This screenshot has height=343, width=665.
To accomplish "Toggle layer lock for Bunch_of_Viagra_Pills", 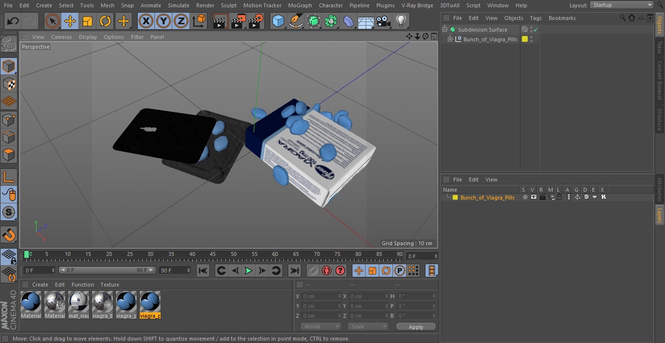I will tap(559, 197).
